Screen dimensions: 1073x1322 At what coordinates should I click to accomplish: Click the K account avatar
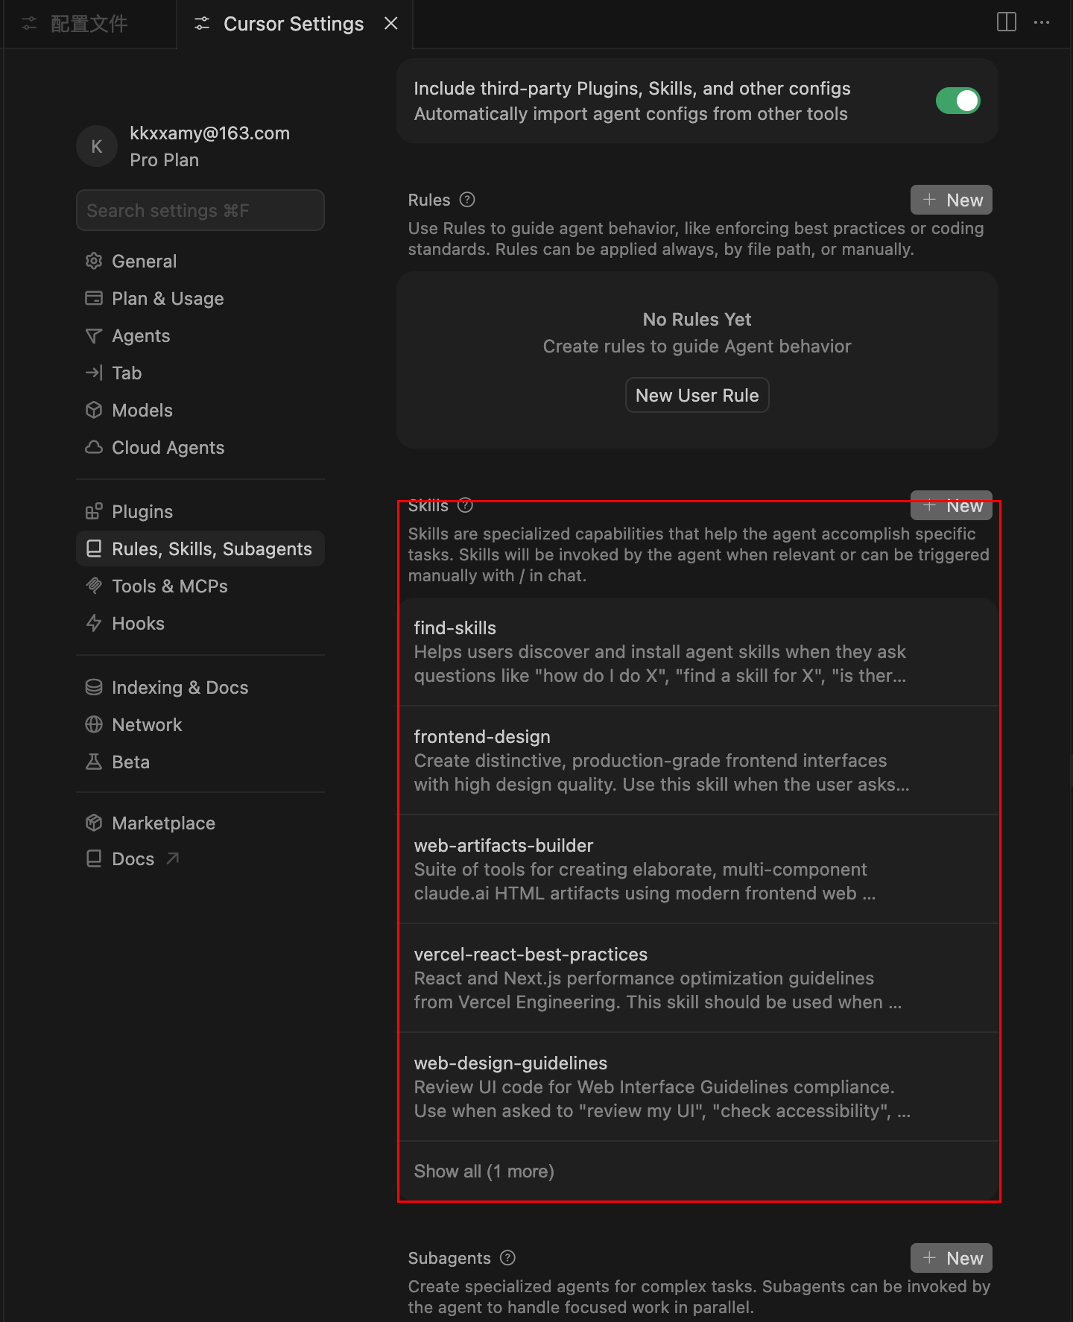click(97, 146)
